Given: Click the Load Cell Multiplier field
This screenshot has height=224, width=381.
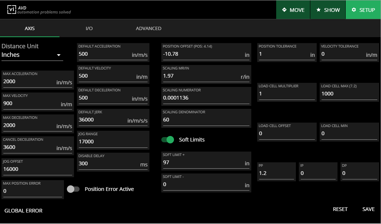Looking at the screenshot, I should 287,92.
